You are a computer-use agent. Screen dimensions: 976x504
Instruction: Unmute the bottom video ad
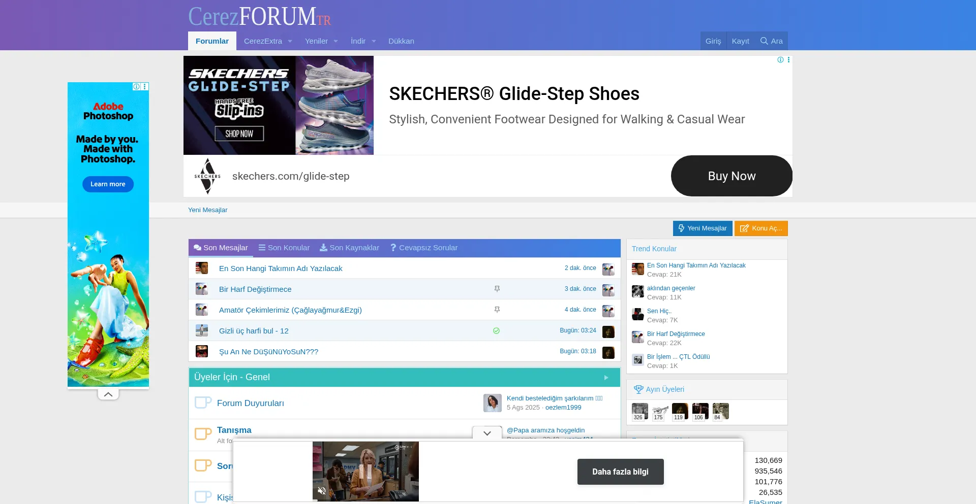(x=321, y=490)
